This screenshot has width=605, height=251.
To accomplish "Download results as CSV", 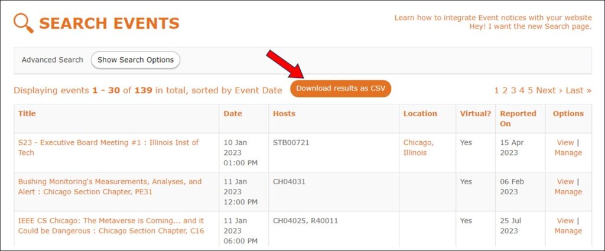I will pos(341,89).
